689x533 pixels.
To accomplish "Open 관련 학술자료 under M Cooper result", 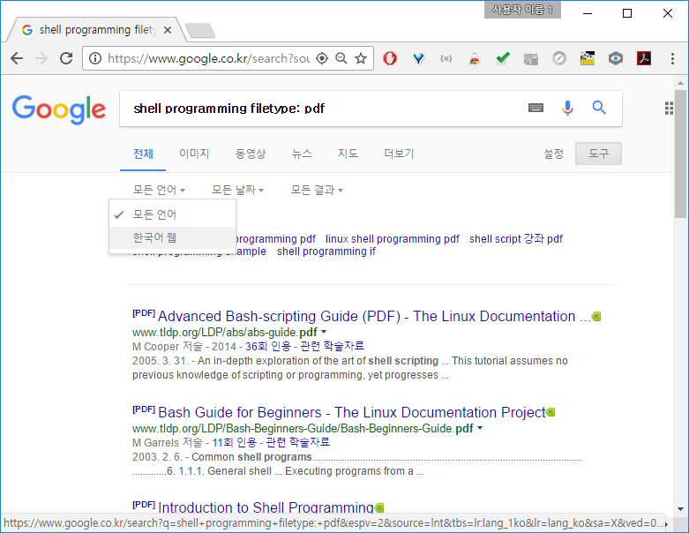I will click(x=333, y=346).
